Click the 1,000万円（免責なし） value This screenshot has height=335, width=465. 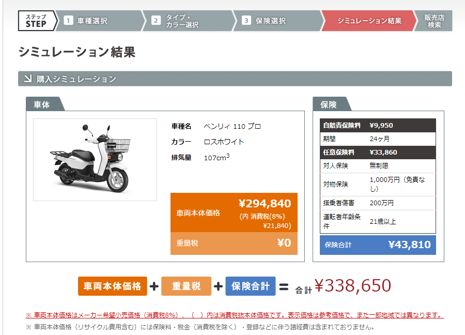[x=397, y=184]
